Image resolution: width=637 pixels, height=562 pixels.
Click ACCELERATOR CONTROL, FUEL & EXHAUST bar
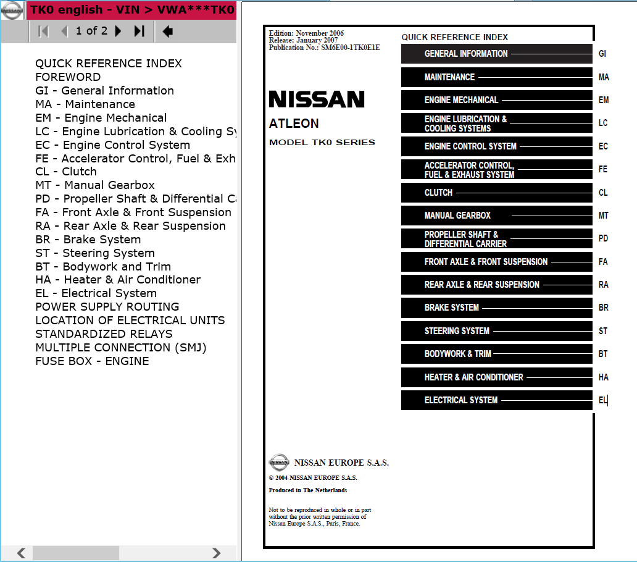click(496, 169)
